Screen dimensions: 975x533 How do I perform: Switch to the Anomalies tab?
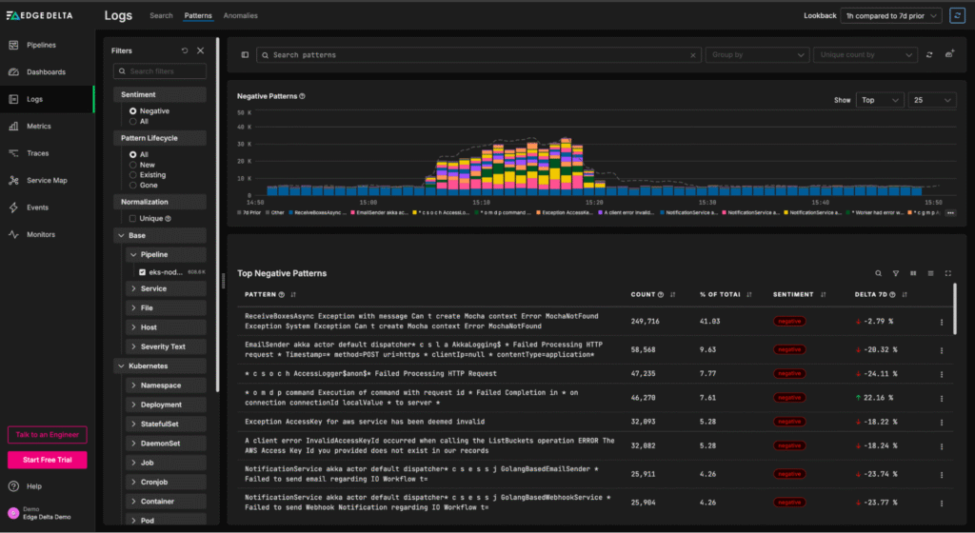tap(240, 16)
